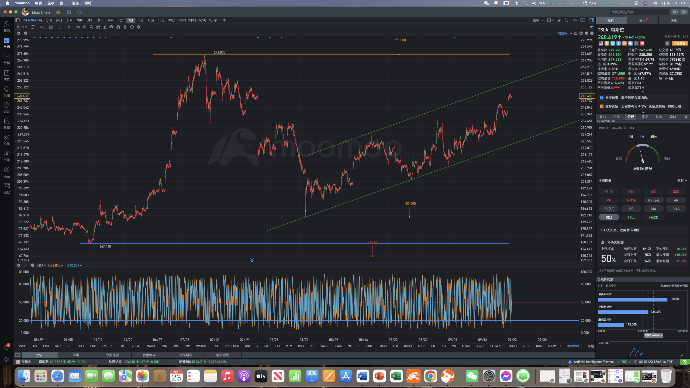Screen dimensions: 690x388
Task: Open the KDJ indicator pane settings gear
Action: pyautogui.click(x=19, y=265)
